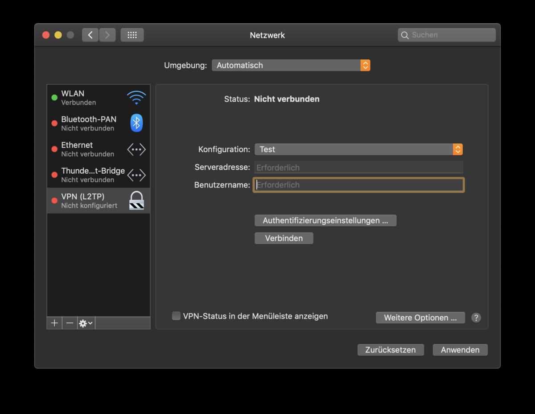Click the Anwenden button
Image resolution: width=535 pixels, height=414 pixels.
[460, 350]
